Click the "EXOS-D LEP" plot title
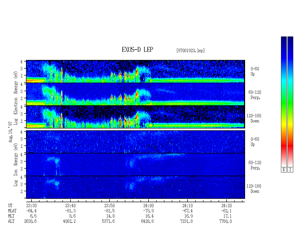The width and height of the screenshot is (294, 228). pyautogui.click(x=137, y=50)
